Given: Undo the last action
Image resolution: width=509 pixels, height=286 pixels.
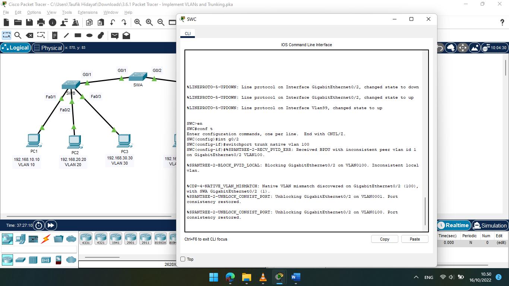Looking at the screenshot, I should coord(112,22).
